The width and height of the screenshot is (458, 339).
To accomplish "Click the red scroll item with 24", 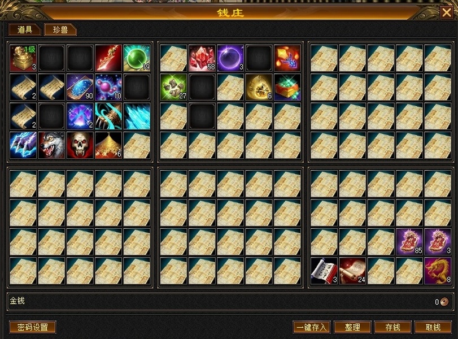I will pyautogui.click(x=352, y=271).
